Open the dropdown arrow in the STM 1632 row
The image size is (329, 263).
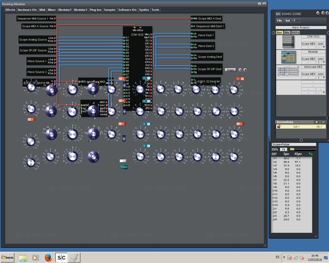[x=324, y=47]
